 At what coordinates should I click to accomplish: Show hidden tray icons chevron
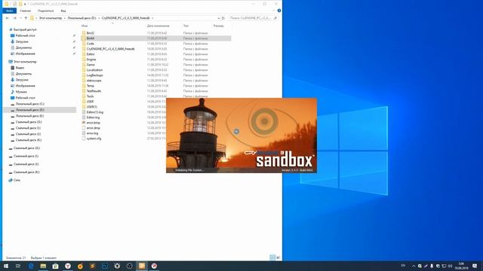point(414,266)
